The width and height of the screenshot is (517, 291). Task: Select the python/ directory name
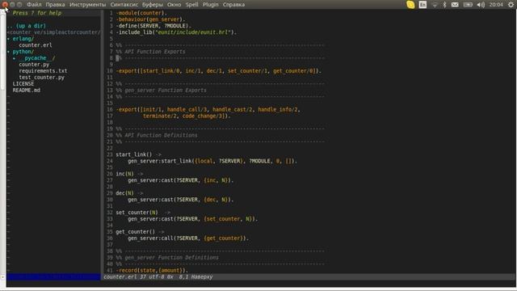point(23,52)
